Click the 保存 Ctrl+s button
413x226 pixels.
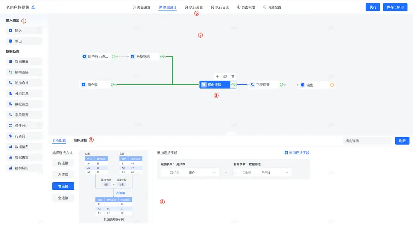[395, 7]
